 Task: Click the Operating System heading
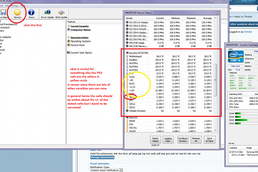point(79,38)
